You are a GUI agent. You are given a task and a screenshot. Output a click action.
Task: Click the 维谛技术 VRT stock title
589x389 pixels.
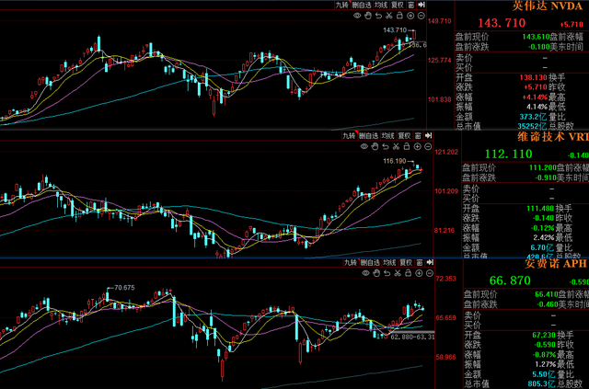point(553,136)
